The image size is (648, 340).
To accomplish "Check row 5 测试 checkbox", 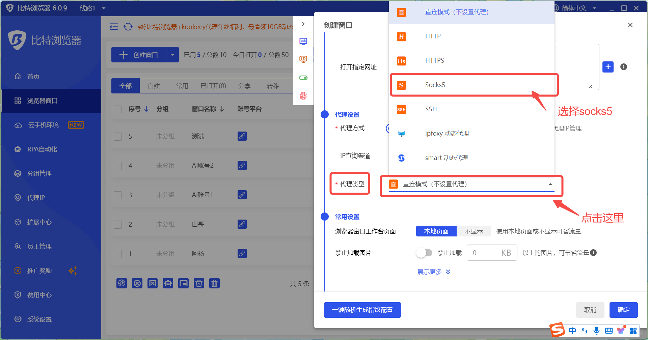I will tap(118, 137).
